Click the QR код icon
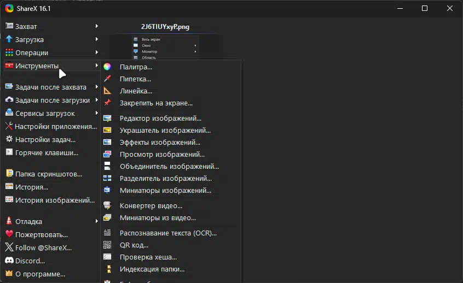Viewport: 463px width, 283px height. pyautogui.click(x=108, y=245)
